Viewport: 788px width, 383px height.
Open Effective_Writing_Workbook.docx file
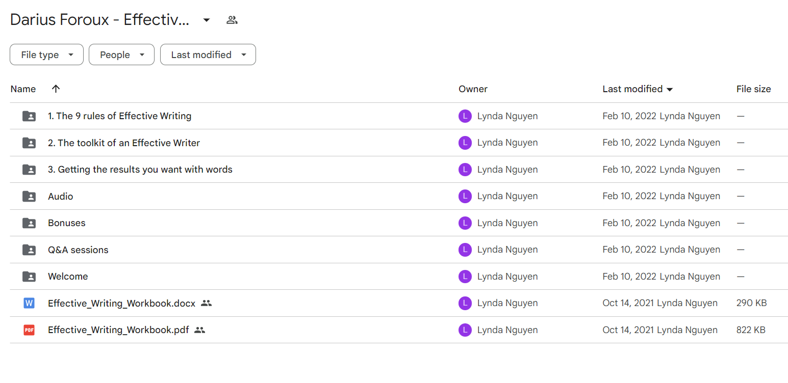121,303
